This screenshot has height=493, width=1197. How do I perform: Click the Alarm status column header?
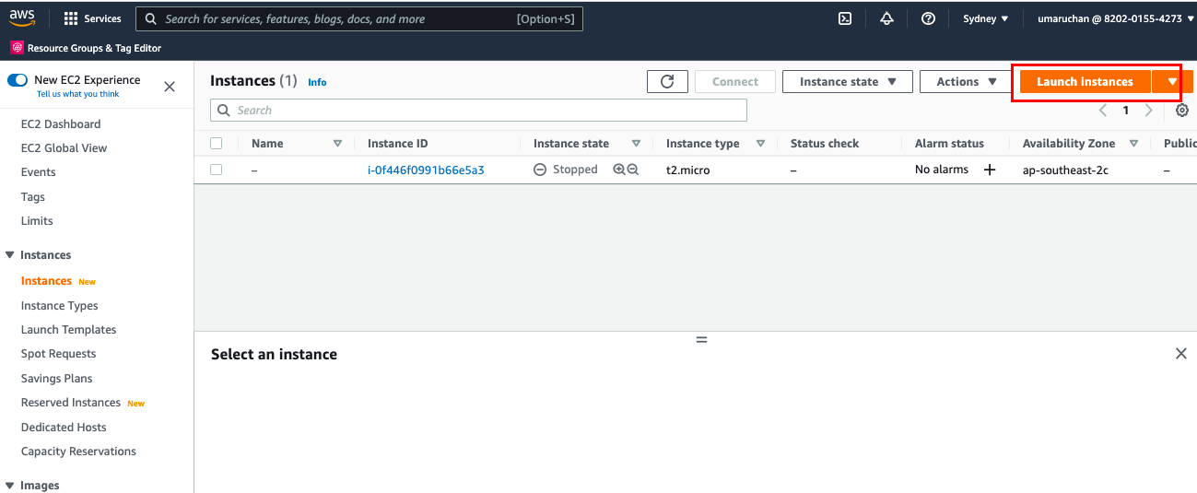pos(949,144)
